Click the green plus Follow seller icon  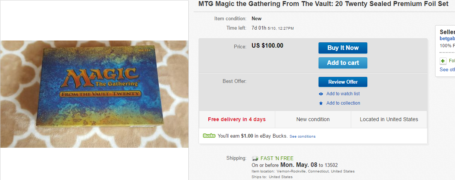click(x=443, y=61)
